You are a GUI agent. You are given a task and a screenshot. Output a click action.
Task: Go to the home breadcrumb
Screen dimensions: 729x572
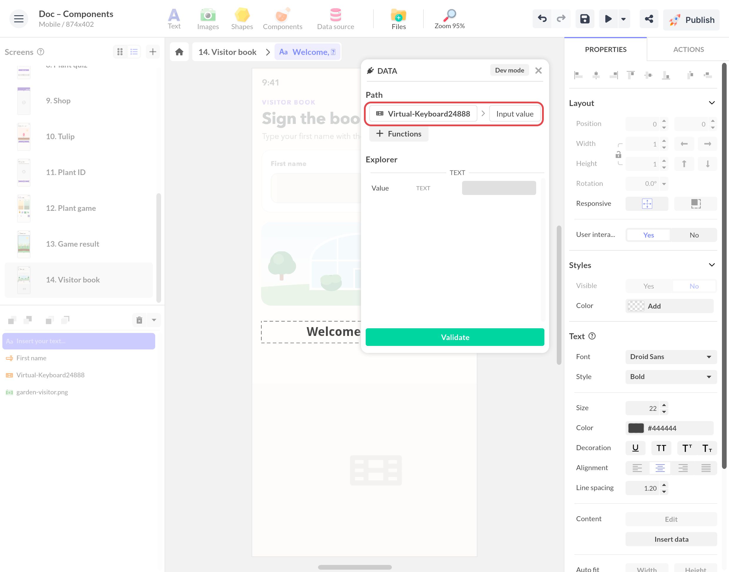point(179,52)
